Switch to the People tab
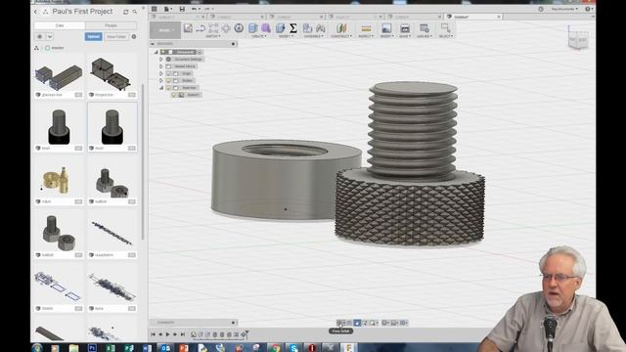 coord(111,25)
